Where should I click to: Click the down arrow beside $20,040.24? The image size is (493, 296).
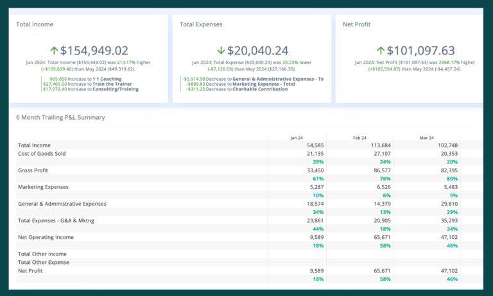pos(221,50)
